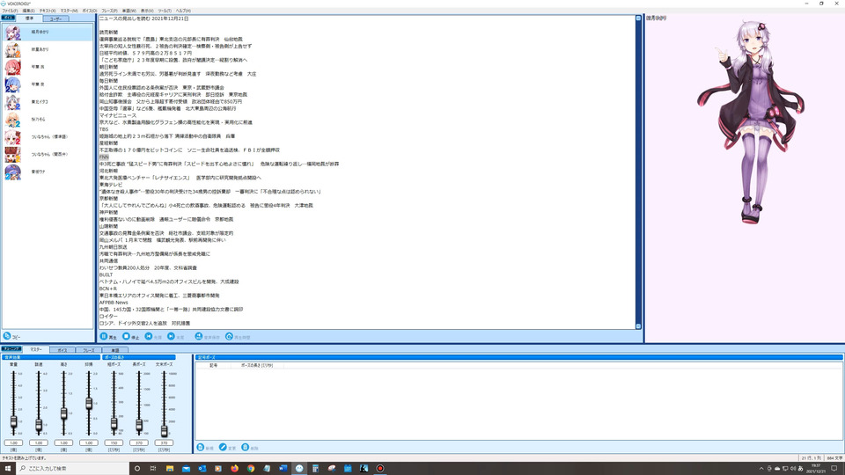This screenshot has height=475, width=845.
Task: Open the Windows Start menu
Action: coord(8,468)
